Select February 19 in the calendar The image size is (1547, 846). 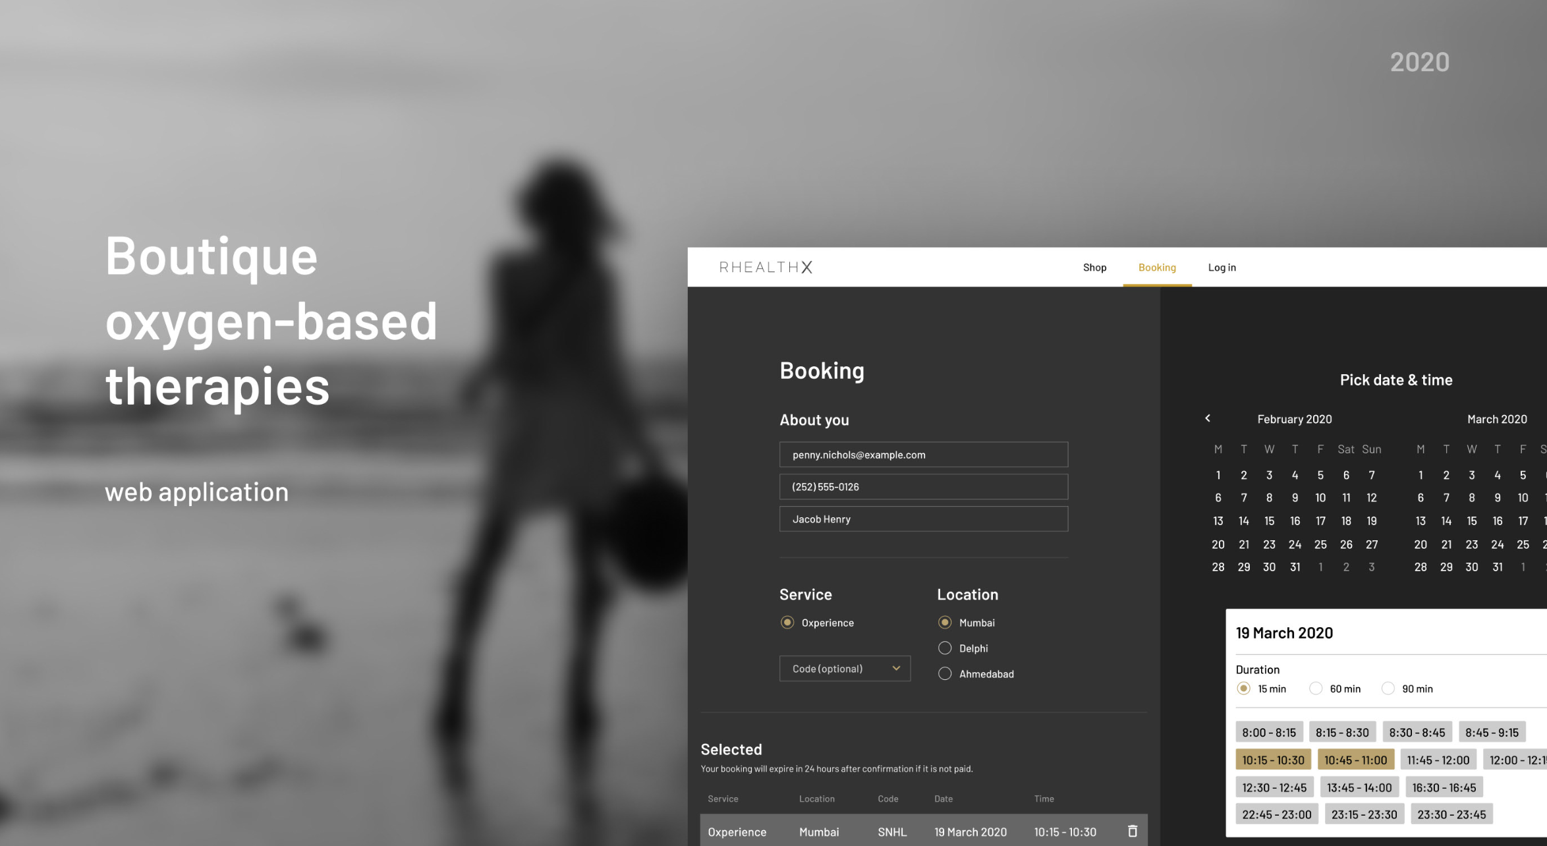tap(1371, 521)
